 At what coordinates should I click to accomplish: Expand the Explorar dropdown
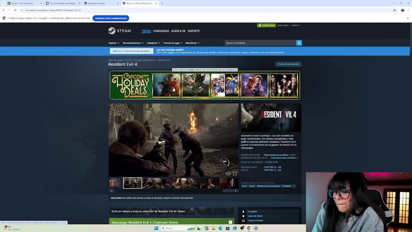[x=114, y=43]
